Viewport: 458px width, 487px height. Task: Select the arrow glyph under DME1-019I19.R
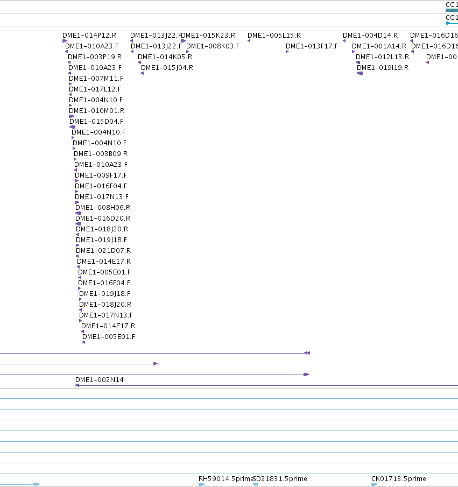click(x=360, y=73)
